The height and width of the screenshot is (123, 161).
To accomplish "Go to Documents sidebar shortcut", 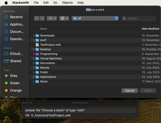I will [14, 31].
